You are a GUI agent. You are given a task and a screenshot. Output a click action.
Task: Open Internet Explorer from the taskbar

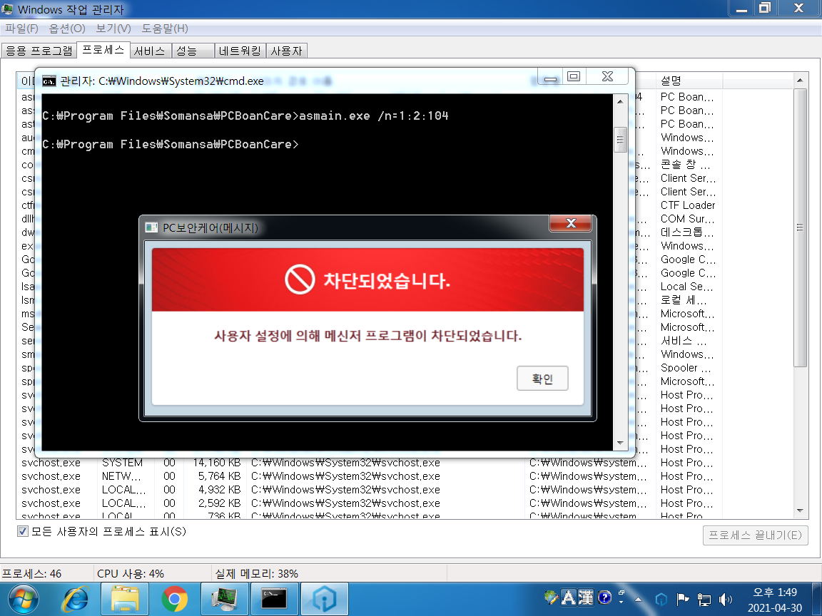76,599
